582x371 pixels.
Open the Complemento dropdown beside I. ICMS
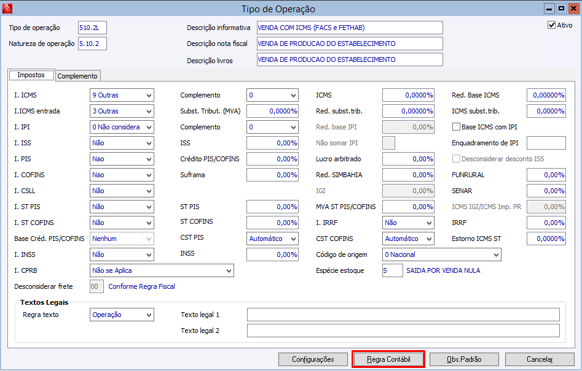272,95
